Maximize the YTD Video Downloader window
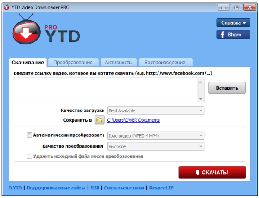 tap(237, 7)
